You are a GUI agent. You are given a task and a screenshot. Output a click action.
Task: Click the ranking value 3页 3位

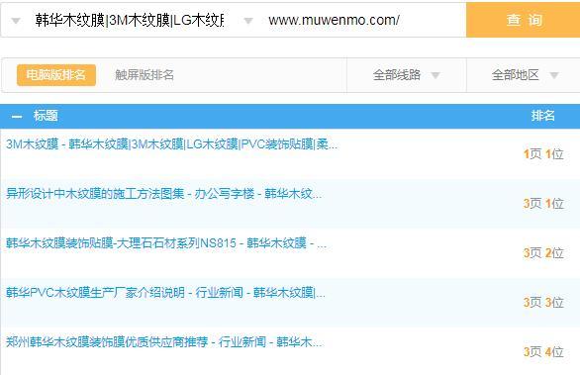click(x=543, y=303)
